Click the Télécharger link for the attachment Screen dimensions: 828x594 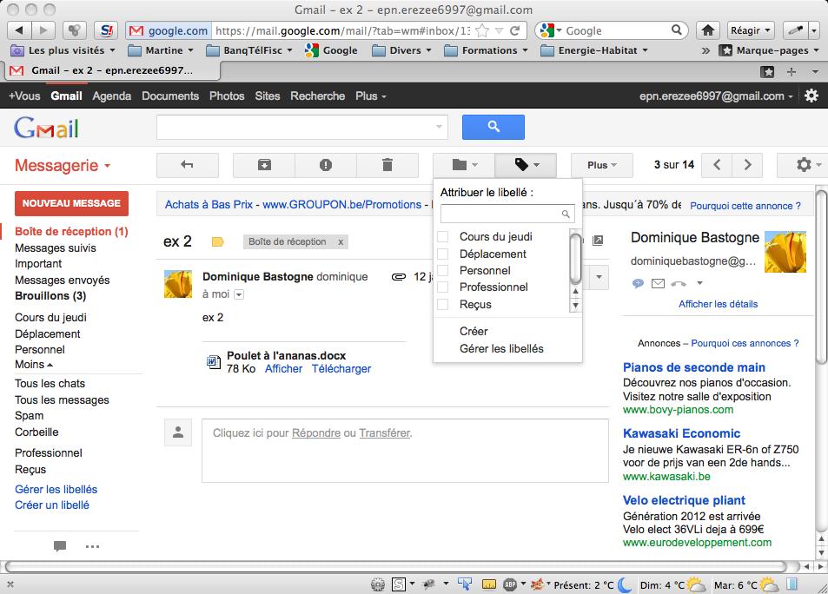pos(341,368)
